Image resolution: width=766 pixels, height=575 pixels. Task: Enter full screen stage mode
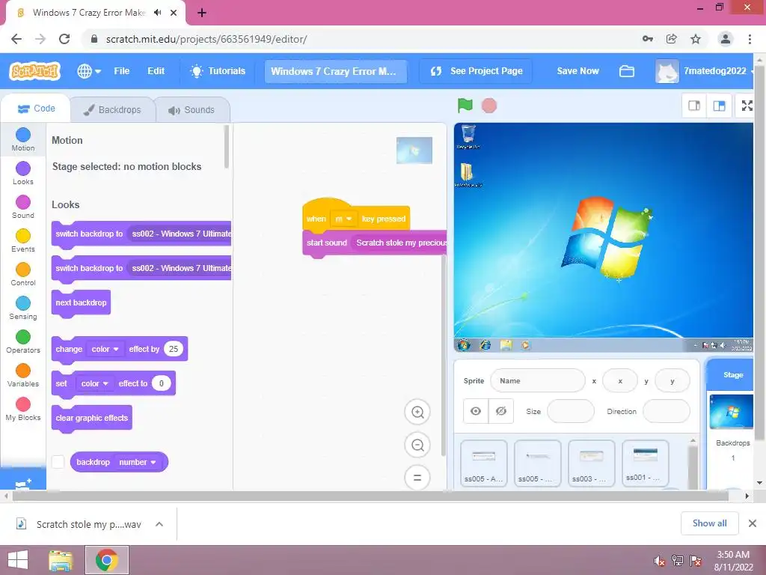click(x=747, y=106)
